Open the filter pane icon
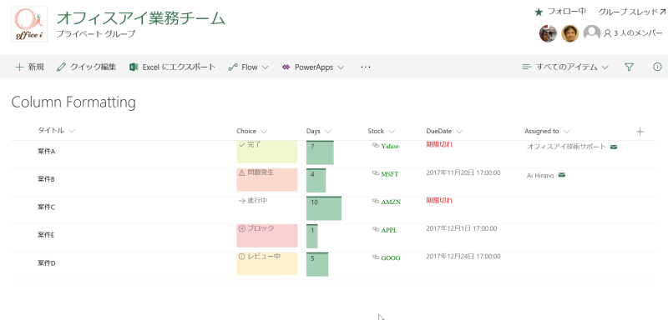The width and height of the screenshot is (668, 320). tap(629, 67)
